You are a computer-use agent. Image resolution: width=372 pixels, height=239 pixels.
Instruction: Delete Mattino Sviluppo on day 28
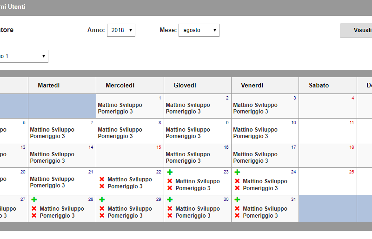(34, 208)
